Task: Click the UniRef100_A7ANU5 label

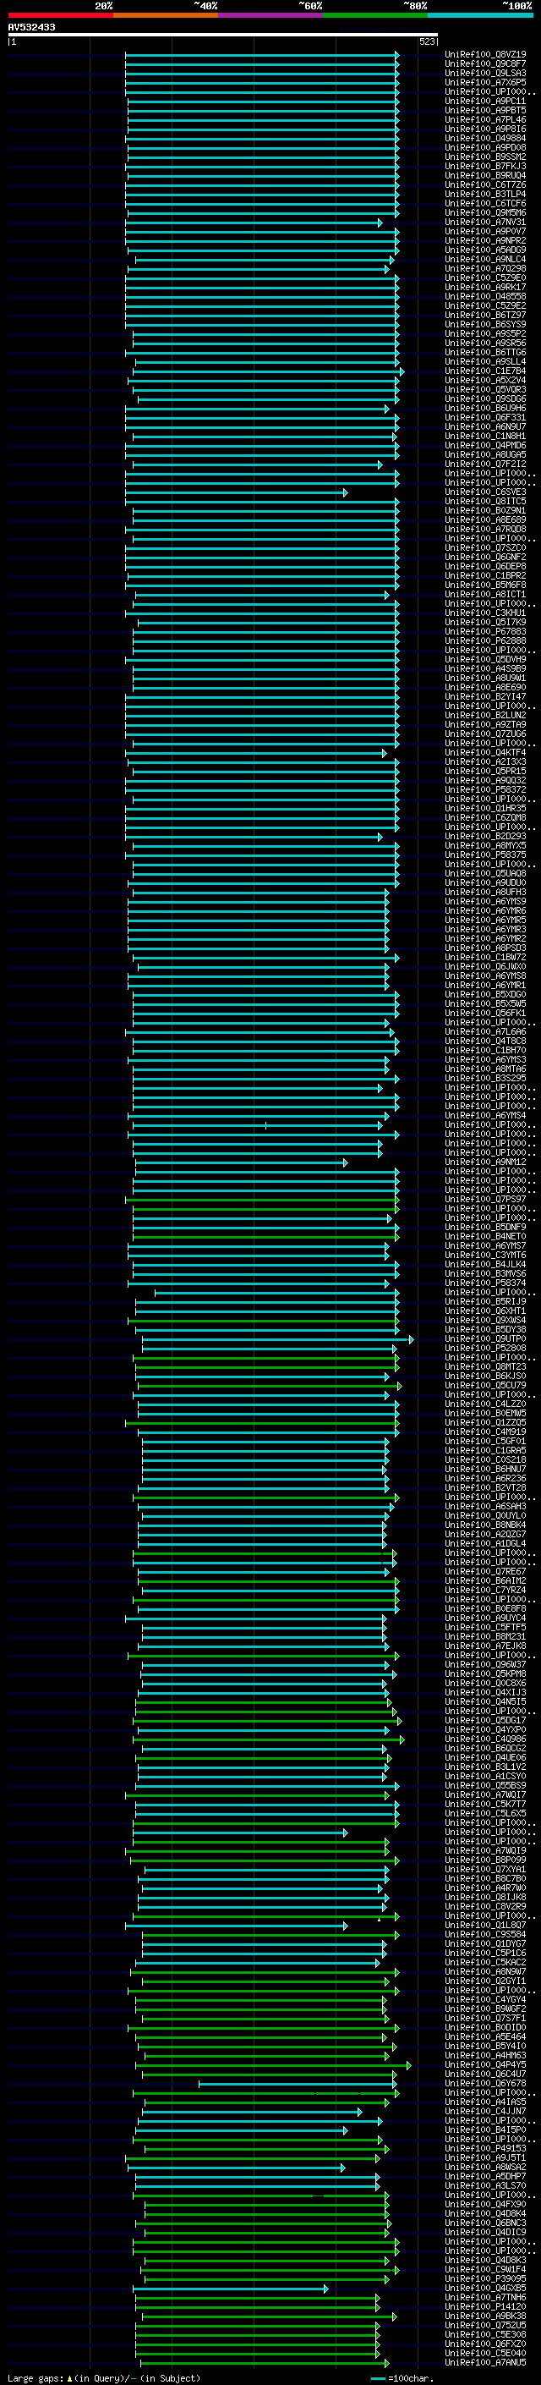Action: (x=485, y=2362)
